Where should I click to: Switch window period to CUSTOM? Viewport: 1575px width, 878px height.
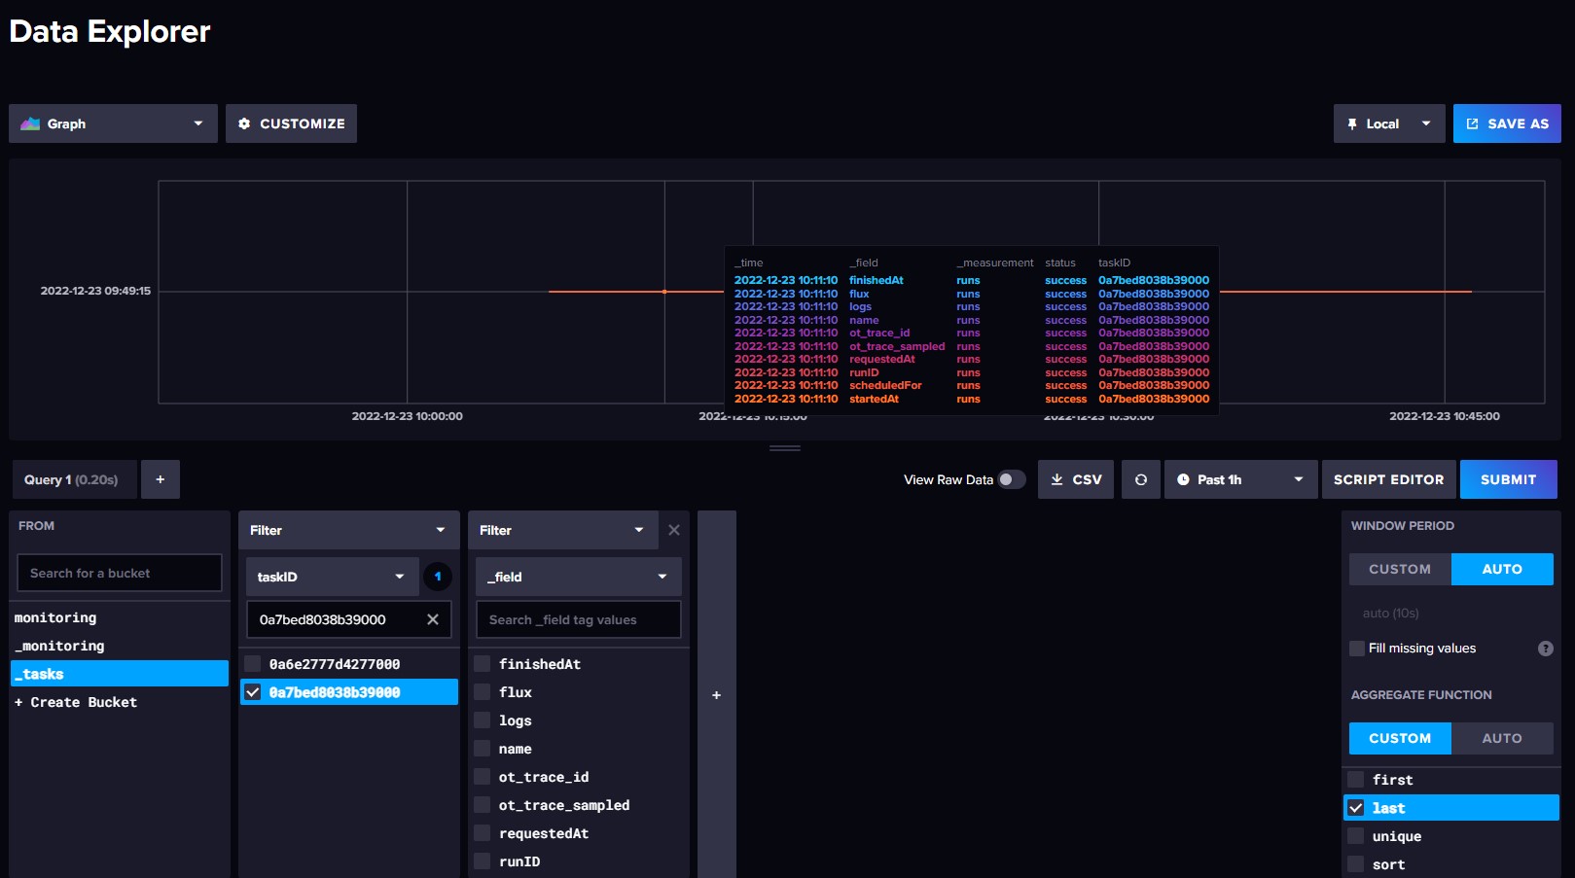pyautogui.click(x=1400, y=569)
